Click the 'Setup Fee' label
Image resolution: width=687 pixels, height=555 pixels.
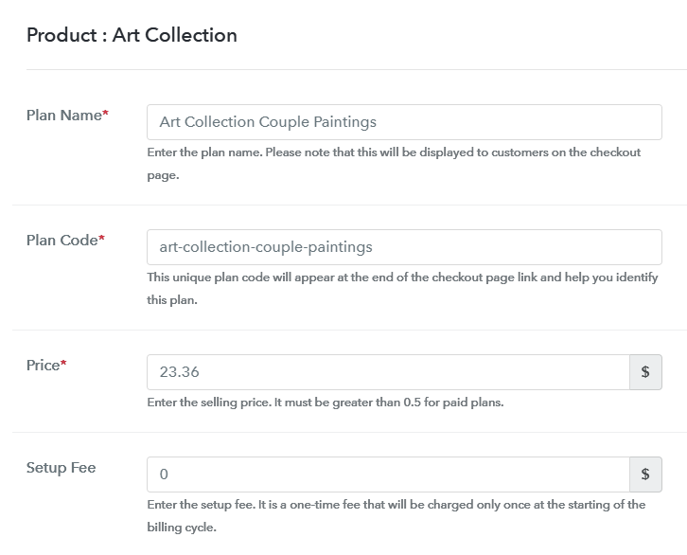tap(61, 468)
